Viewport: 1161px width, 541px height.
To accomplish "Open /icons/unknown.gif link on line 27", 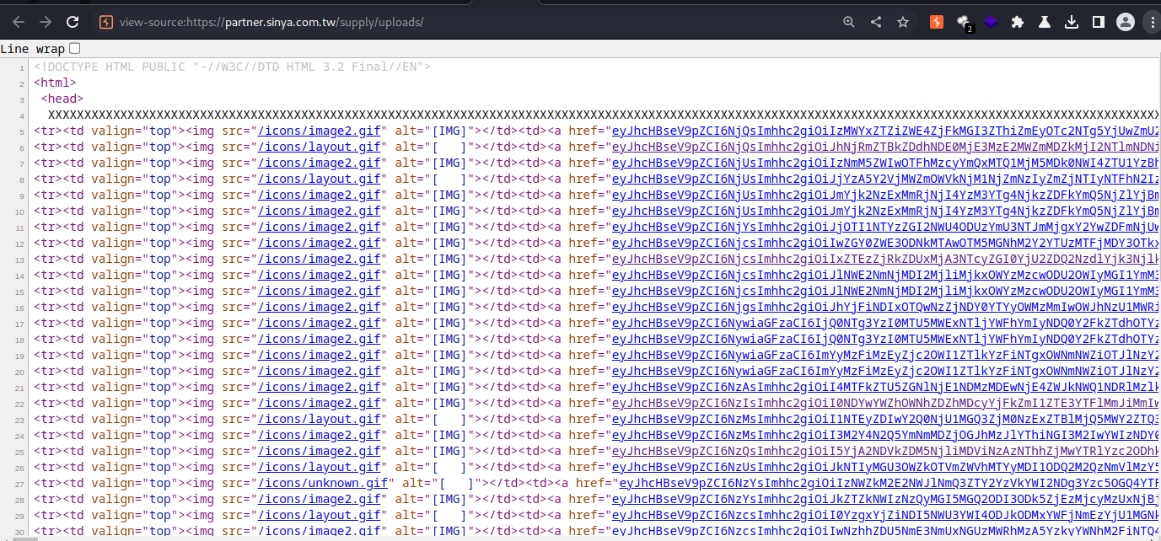I will click(325, 483).
